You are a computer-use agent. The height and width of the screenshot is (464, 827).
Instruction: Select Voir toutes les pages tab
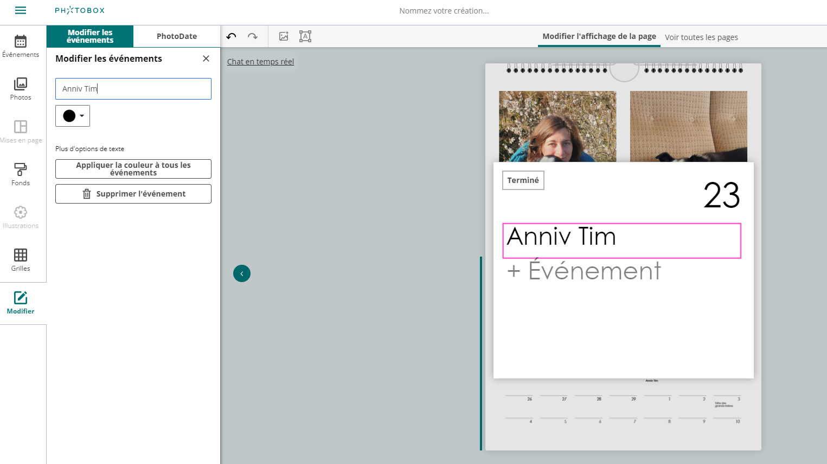pos(701,37)
